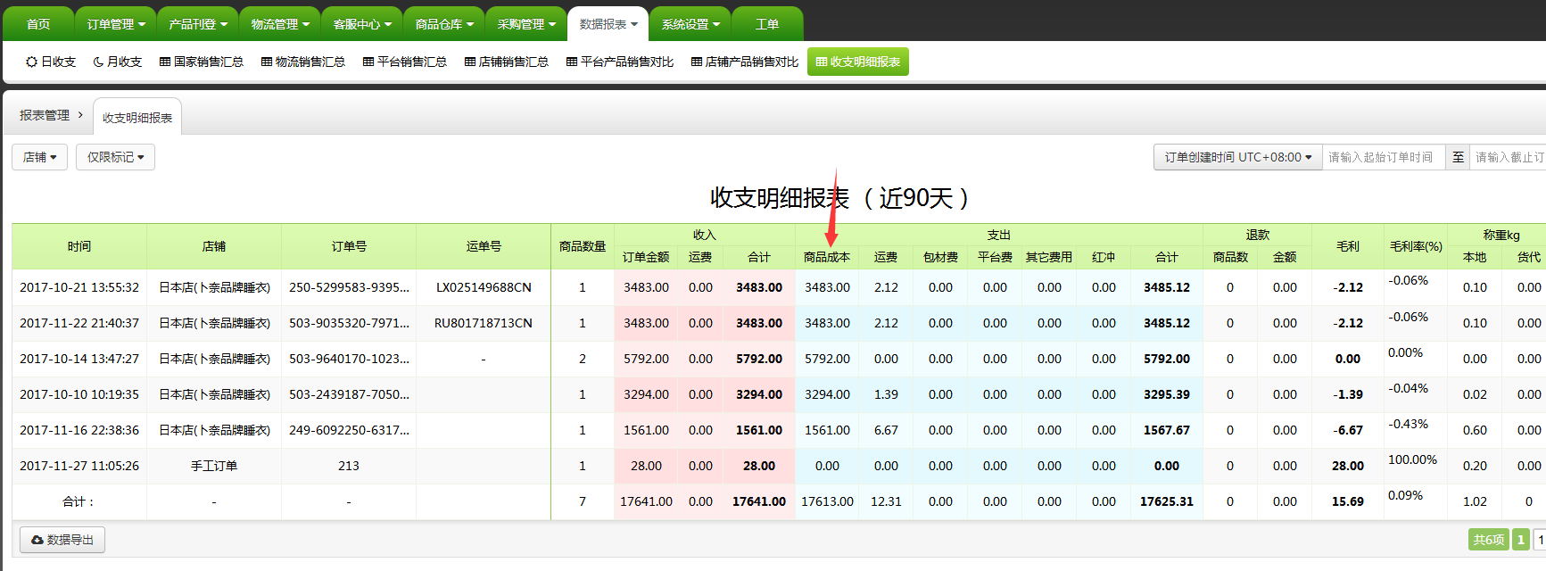Open 店铺产品销售对比 report
The width and height of the screenshot is (1546, 571).
745,62
